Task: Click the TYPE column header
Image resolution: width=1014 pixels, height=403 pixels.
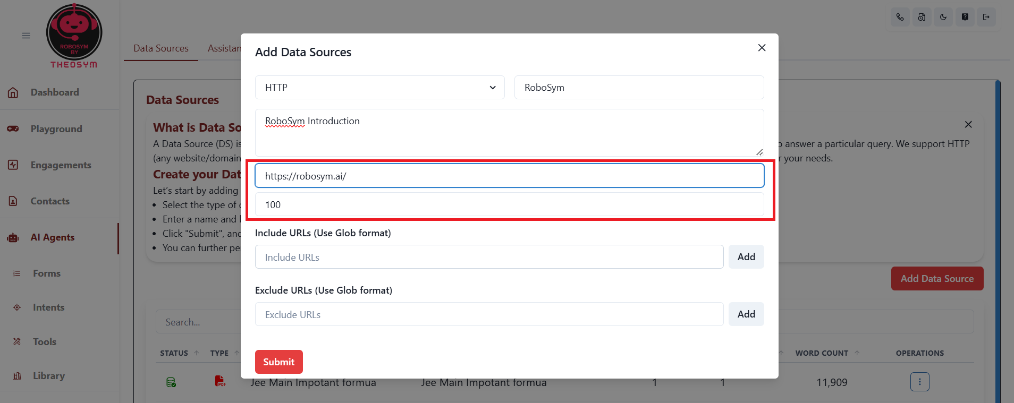Action: 219,353
